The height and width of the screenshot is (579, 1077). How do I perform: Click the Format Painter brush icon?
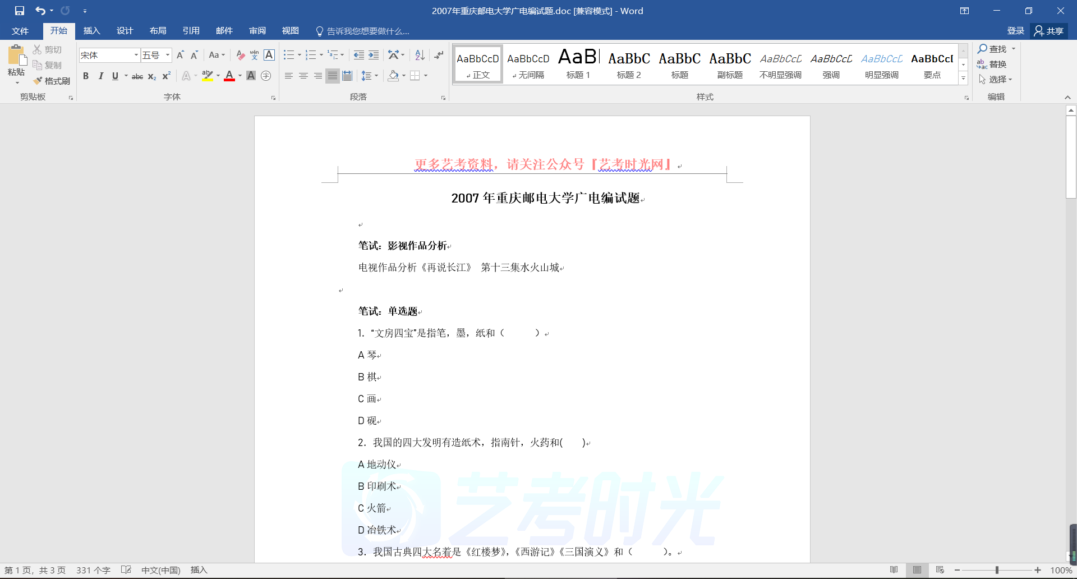38,81
